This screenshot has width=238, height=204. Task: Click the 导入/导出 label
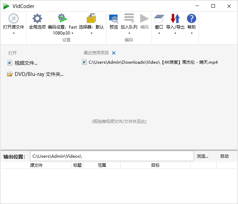(175, 27)
